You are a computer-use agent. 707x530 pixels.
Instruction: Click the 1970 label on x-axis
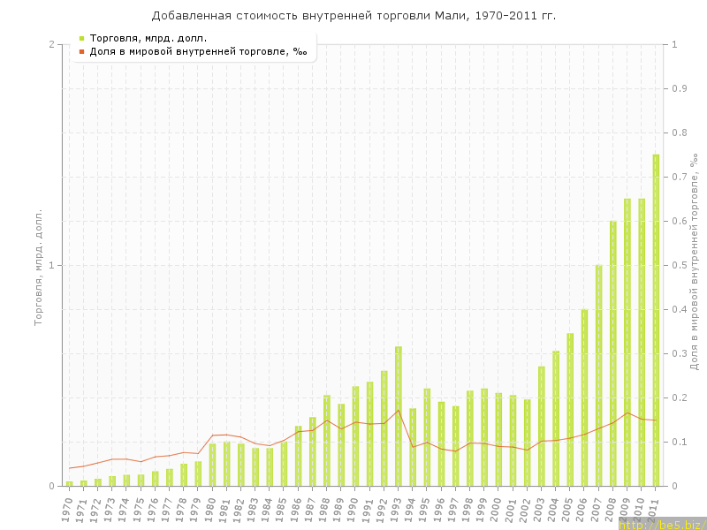pyautogui.click(x=68, y=510)
